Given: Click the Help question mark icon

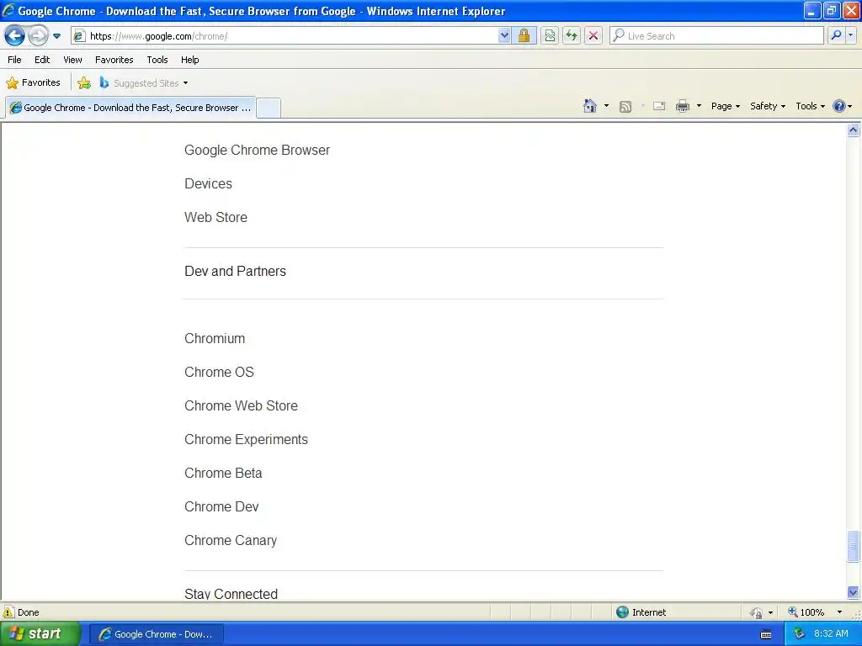Looking at the screenshot, I should point(839,106).
